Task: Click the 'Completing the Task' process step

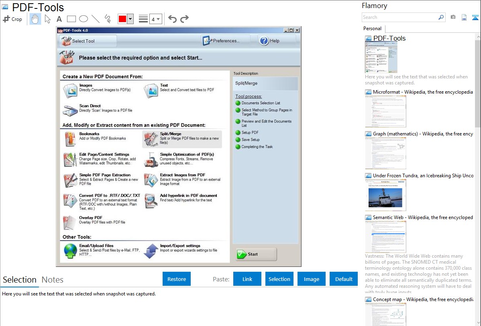Action: click(x=257, y=147)
